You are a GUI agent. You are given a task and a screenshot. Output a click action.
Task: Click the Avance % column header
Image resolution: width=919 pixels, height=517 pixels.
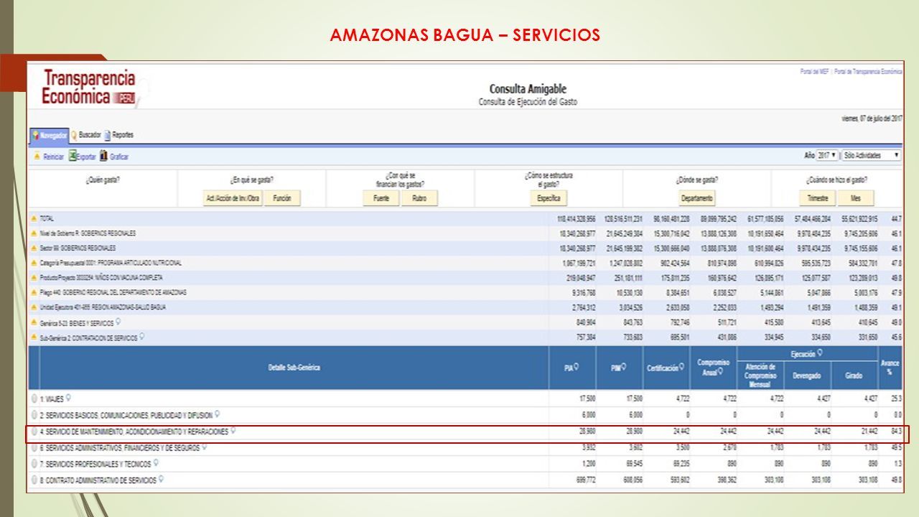pos(889,368)
